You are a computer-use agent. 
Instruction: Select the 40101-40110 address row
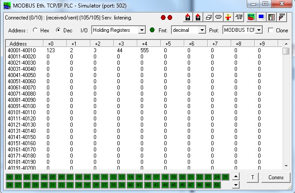click(22, 112)
